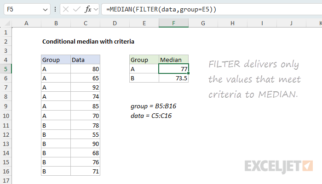This screenshot has height=184, width=322.
Task: Select row 4 header
Action: [6, 60]
